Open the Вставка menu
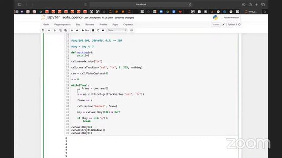Viewport: 282px width, 158px height. (x=90, y=25)
